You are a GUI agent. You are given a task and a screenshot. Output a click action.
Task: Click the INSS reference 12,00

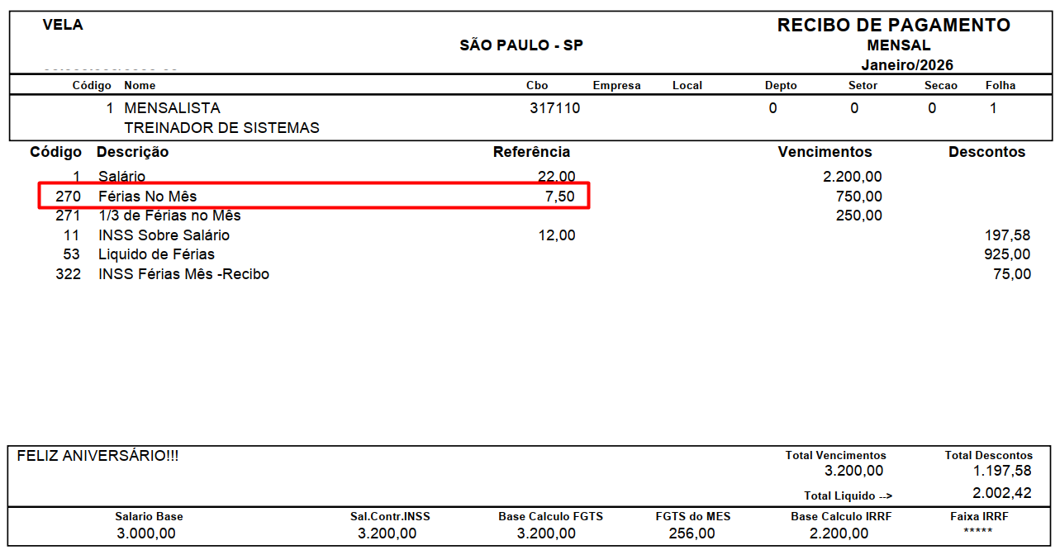point(556,235)
